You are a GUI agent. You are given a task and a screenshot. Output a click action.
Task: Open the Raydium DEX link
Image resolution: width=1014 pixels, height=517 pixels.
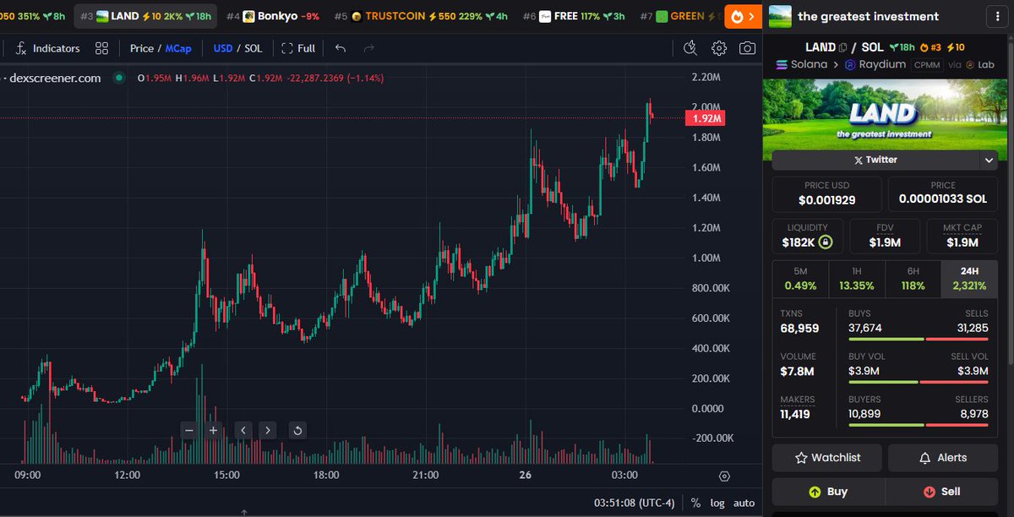pyautogui.click(x=875, y=64)
